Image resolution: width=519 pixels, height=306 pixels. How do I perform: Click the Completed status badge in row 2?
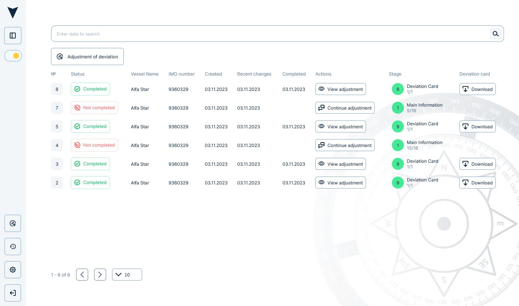coord(90,183)
